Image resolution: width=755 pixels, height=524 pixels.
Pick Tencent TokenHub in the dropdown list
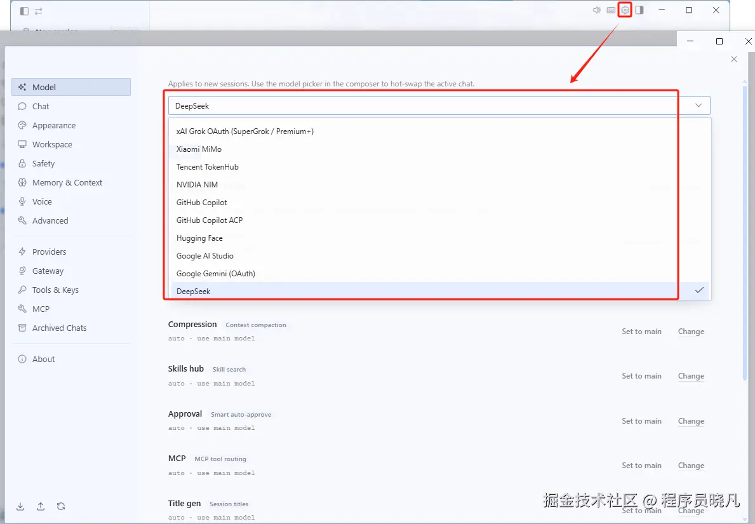pos(440,167)
